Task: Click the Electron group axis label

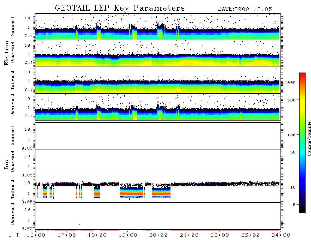Action: pyautogui.click(x=7, y=53)
